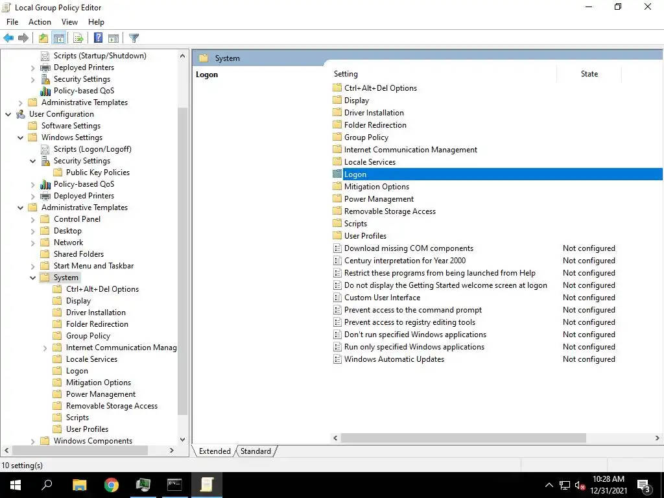Open Command Prompt taskbar icon
This screenshot has height=498, width=664.
tap(174, 485)
